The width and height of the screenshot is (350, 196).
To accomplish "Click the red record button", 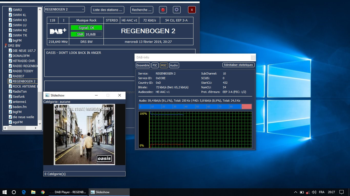I will [x=163, y=10].
